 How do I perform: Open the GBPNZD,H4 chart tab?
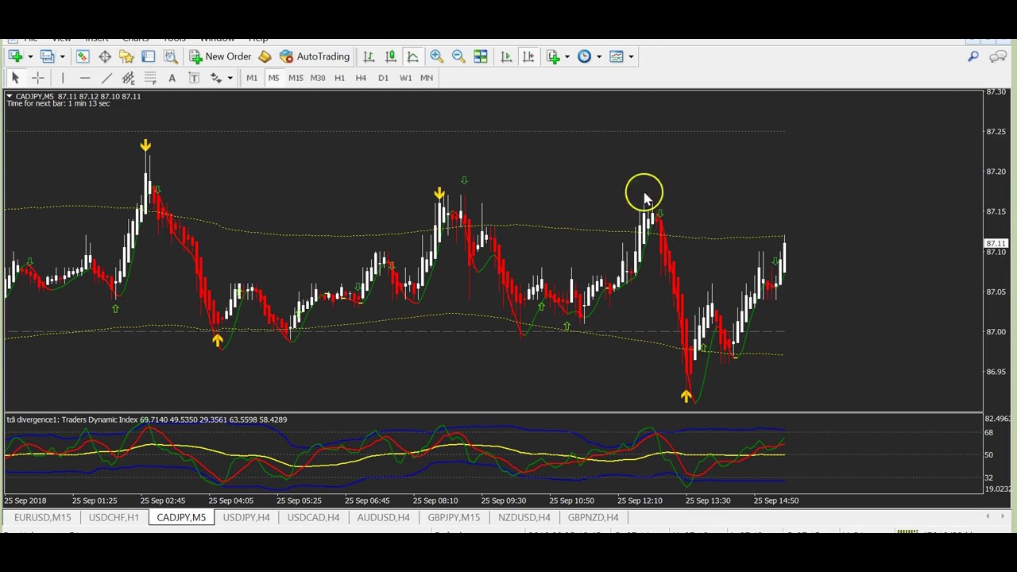point(593,517)
